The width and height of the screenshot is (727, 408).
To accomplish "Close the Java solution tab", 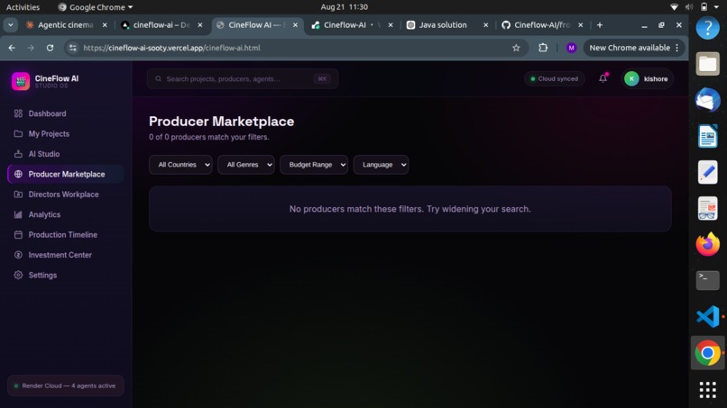I will coord(485,25).
